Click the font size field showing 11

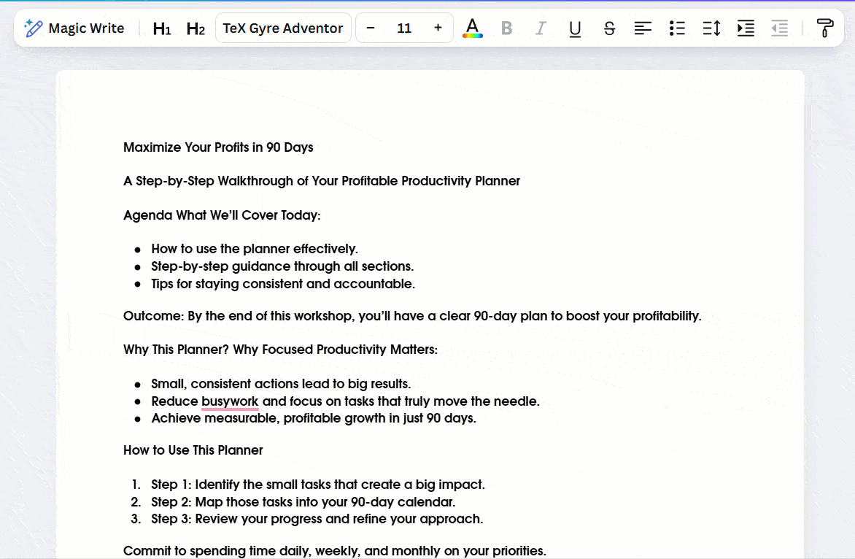(404, 28)
